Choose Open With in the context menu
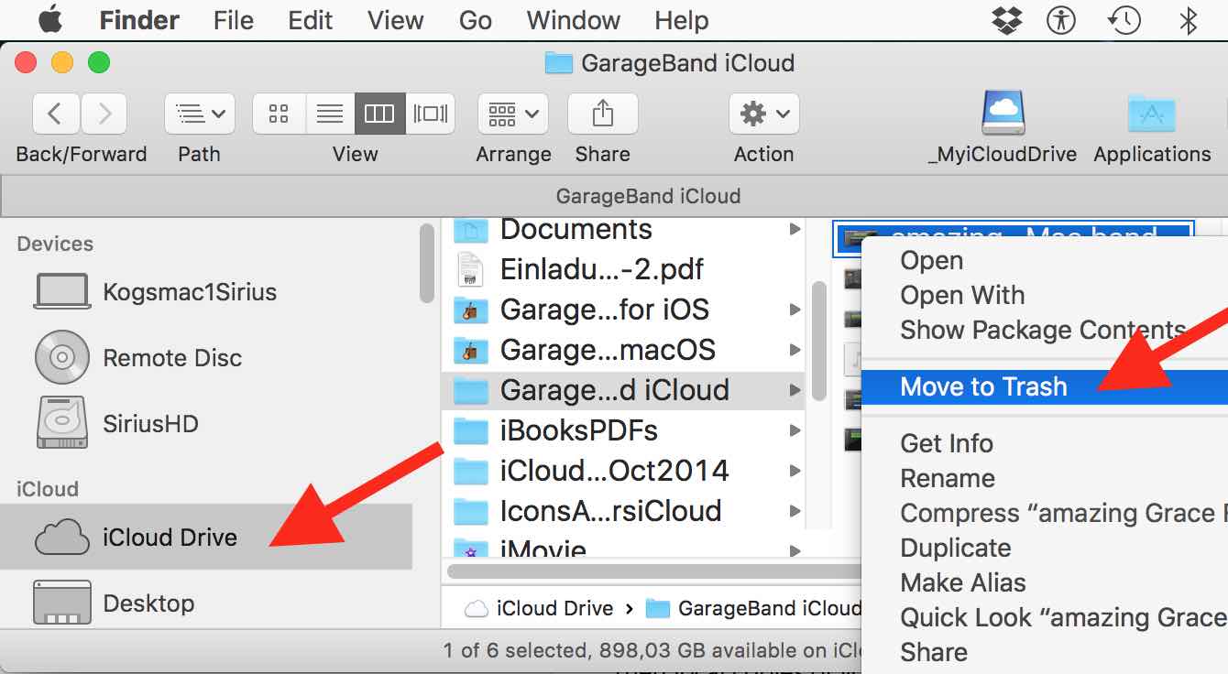The width and height of the screenshot is (1228, 674). pyautogui.click(x=1045, y=295)
